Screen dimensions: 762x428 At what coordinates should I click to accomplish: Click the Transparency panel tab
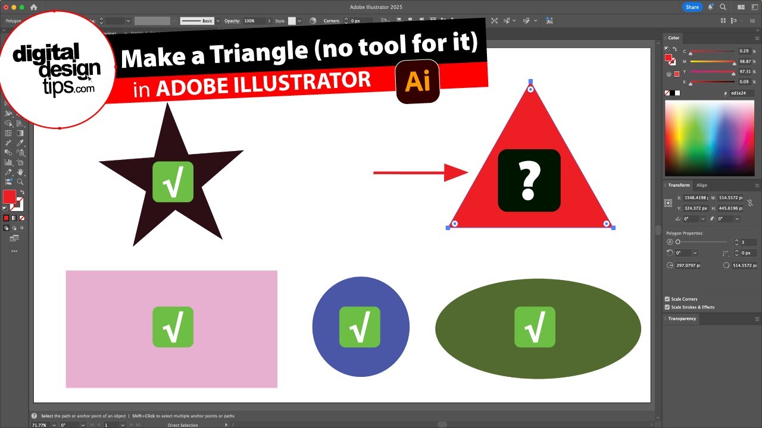(x=682, y=319)
